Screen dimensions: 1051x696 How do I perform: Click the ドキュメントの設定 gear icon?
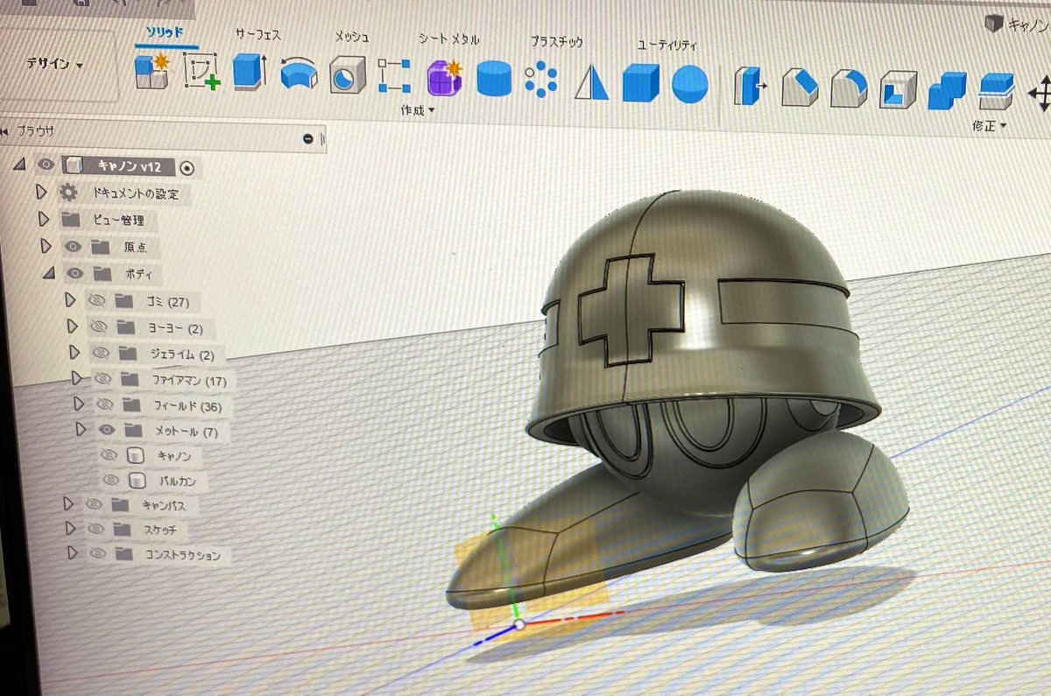tap(67, 192)
